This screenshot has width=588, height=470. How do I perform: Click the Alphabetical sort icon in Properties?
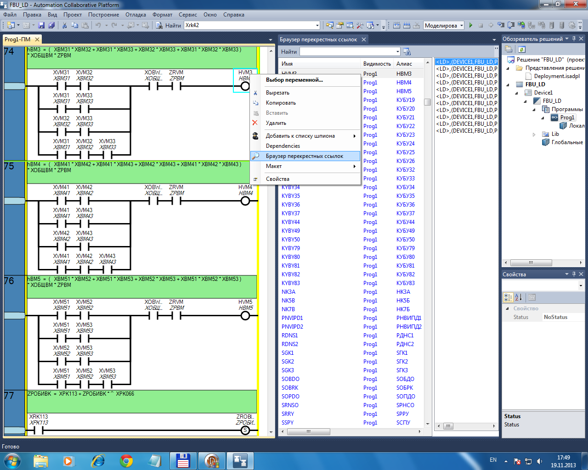[519, 297]
